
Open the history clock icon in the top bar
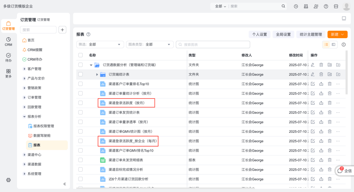point(296,6)
